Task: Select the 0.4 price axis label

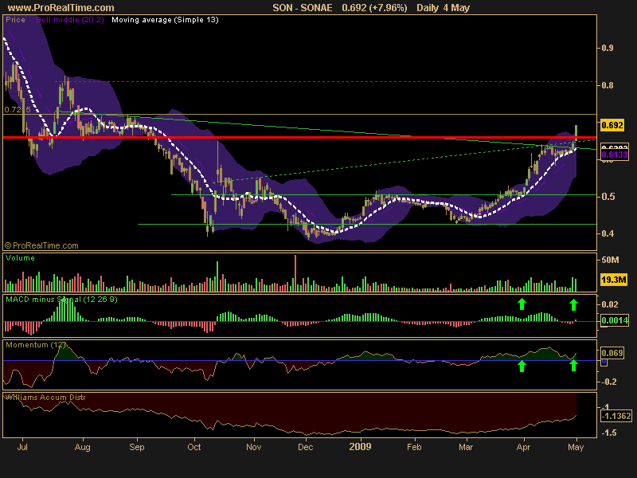Action: (608, 233)
